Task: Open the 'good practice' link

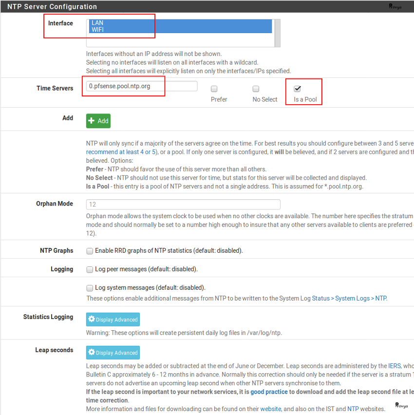Action: [x=269, y=392]
